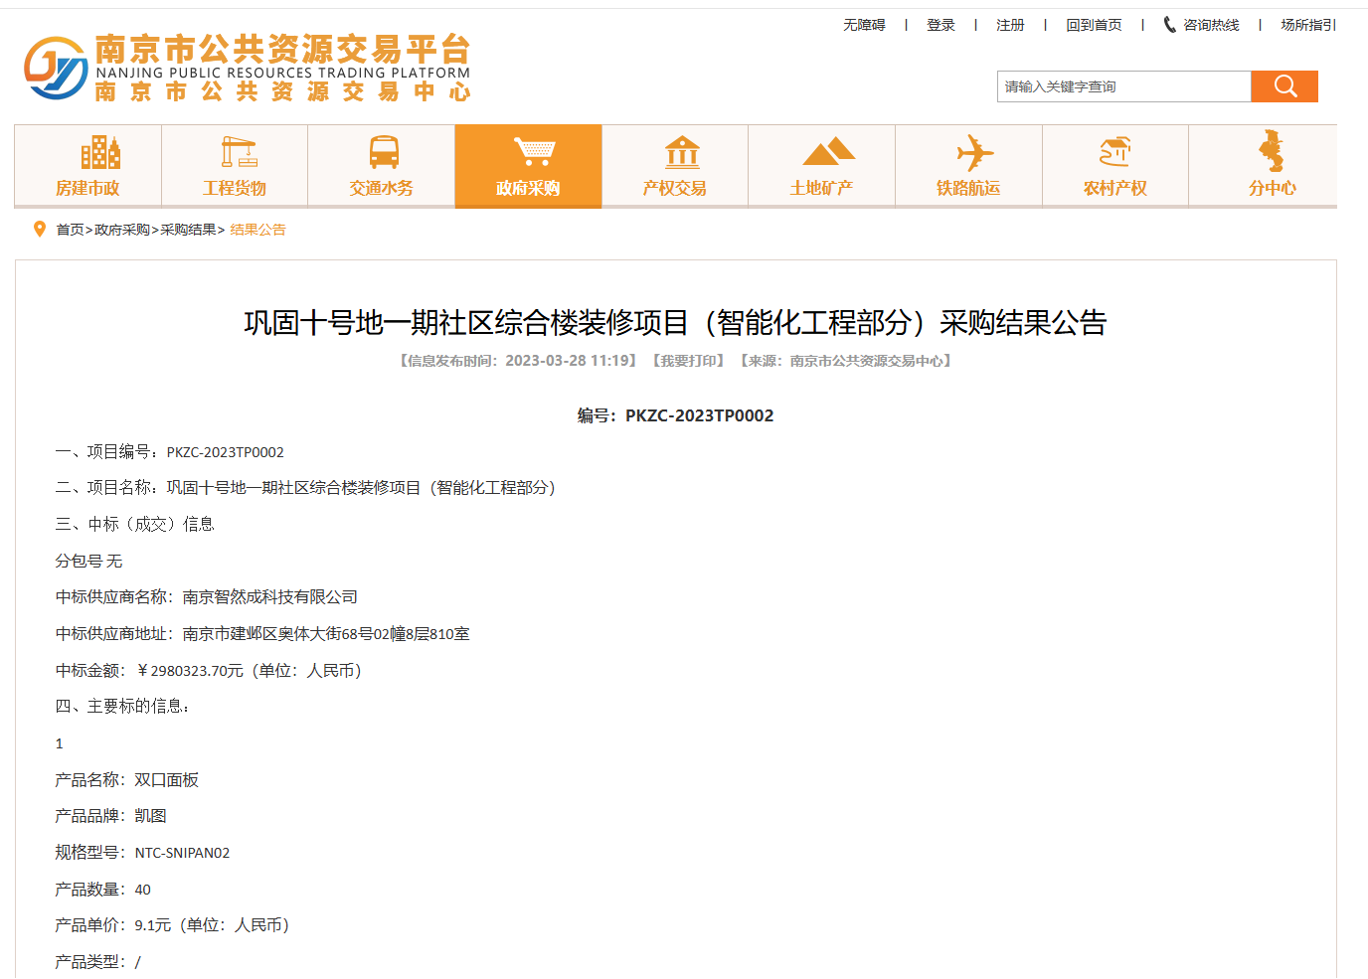Click the 注册 registration link

point(1010,24)
